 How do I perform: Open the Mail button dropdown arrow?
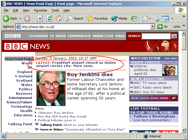(x=150, y=18)
